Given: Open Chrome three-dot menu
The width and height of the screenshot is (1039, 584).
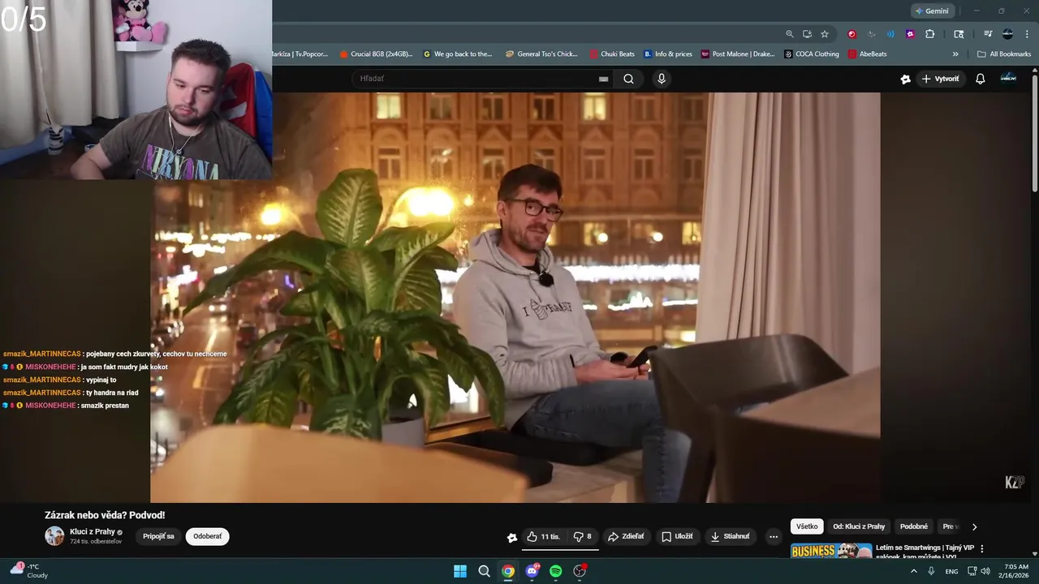Looking at the screenshot, I should [x=1027, y=34].
